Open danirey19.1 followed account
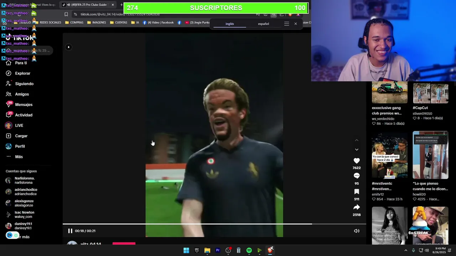The height and width of the screenshot is (256, 456). coord(19,226)
